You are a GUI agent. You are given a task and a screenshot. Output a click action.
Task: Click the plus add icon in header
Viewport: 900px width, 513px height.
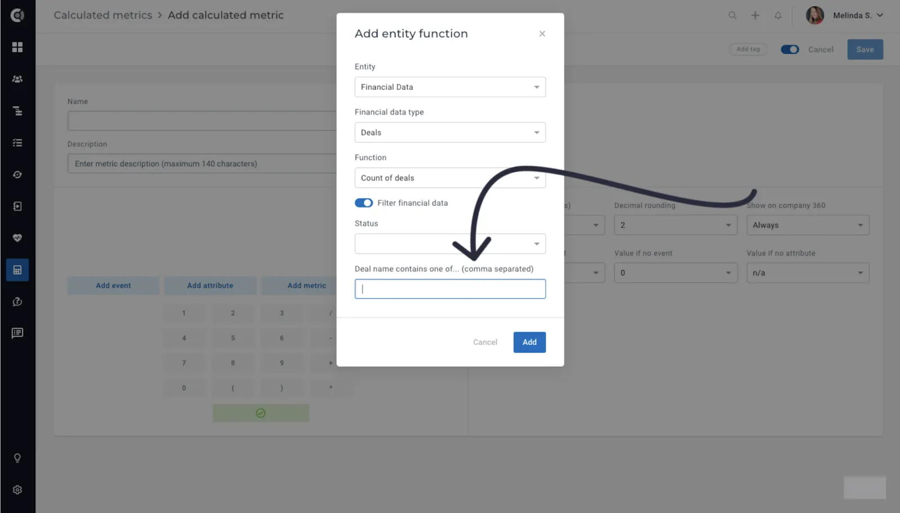coord(755,15)
